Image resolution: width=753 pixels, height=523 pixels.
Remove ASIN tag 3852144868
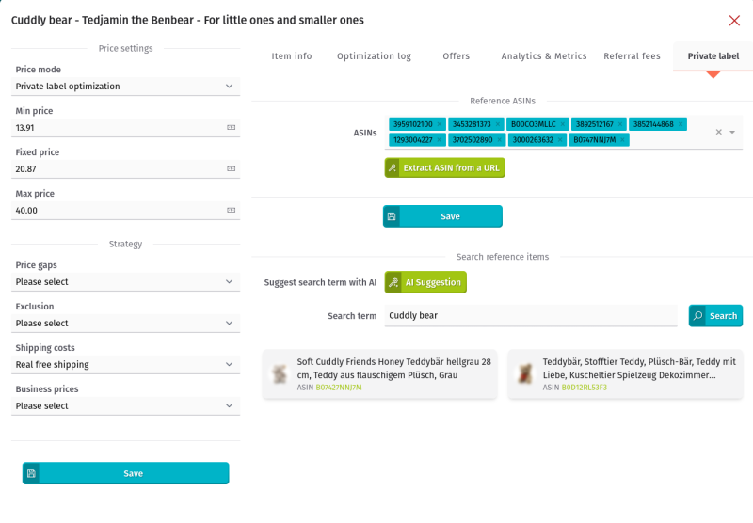click(x=681, y=124)
